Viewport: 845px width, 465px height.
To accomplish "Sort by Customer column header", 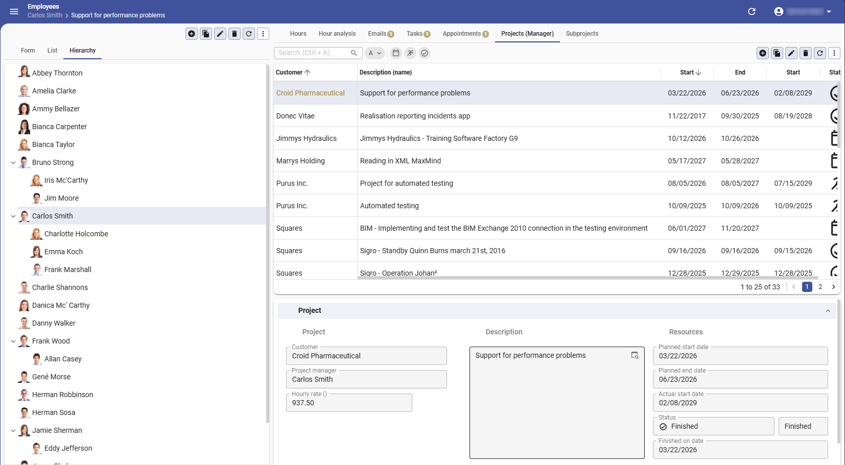I will (293, 72).
